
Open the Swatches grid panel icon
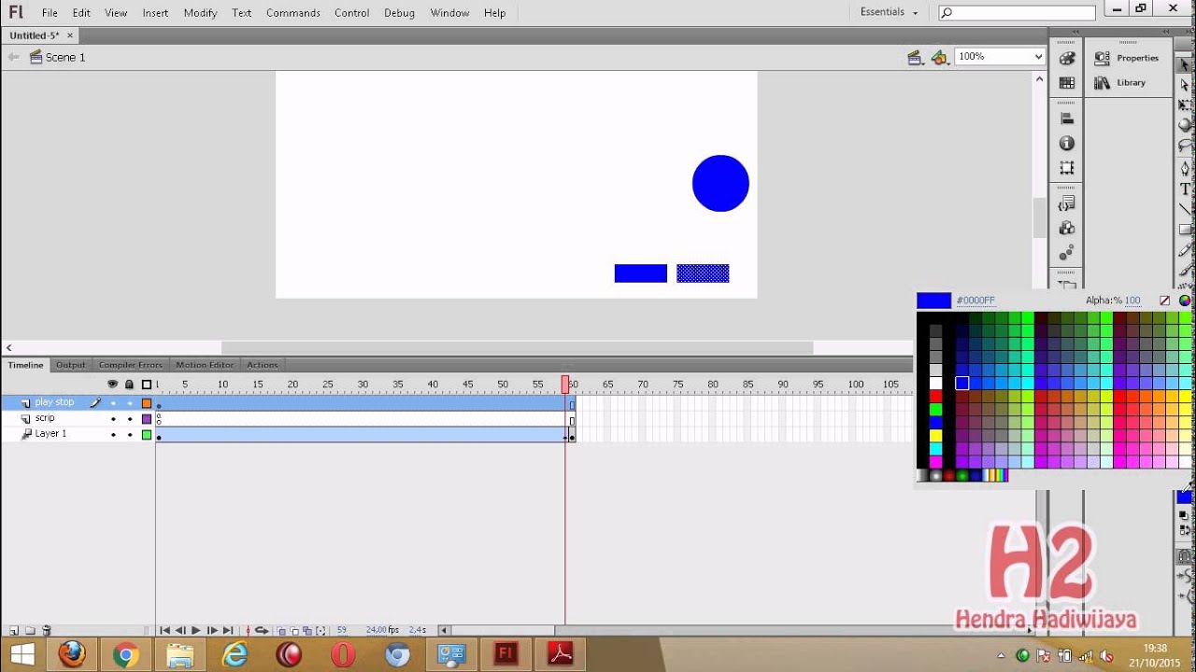tap(1066, 82)
